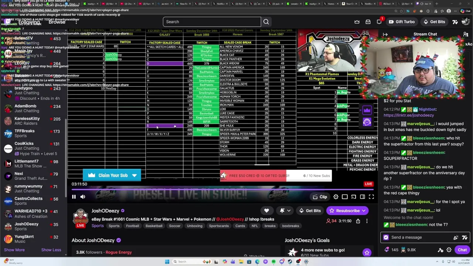The image size is (473, 266).
Task: Select the Cards tag
Action: pos(240,226)
